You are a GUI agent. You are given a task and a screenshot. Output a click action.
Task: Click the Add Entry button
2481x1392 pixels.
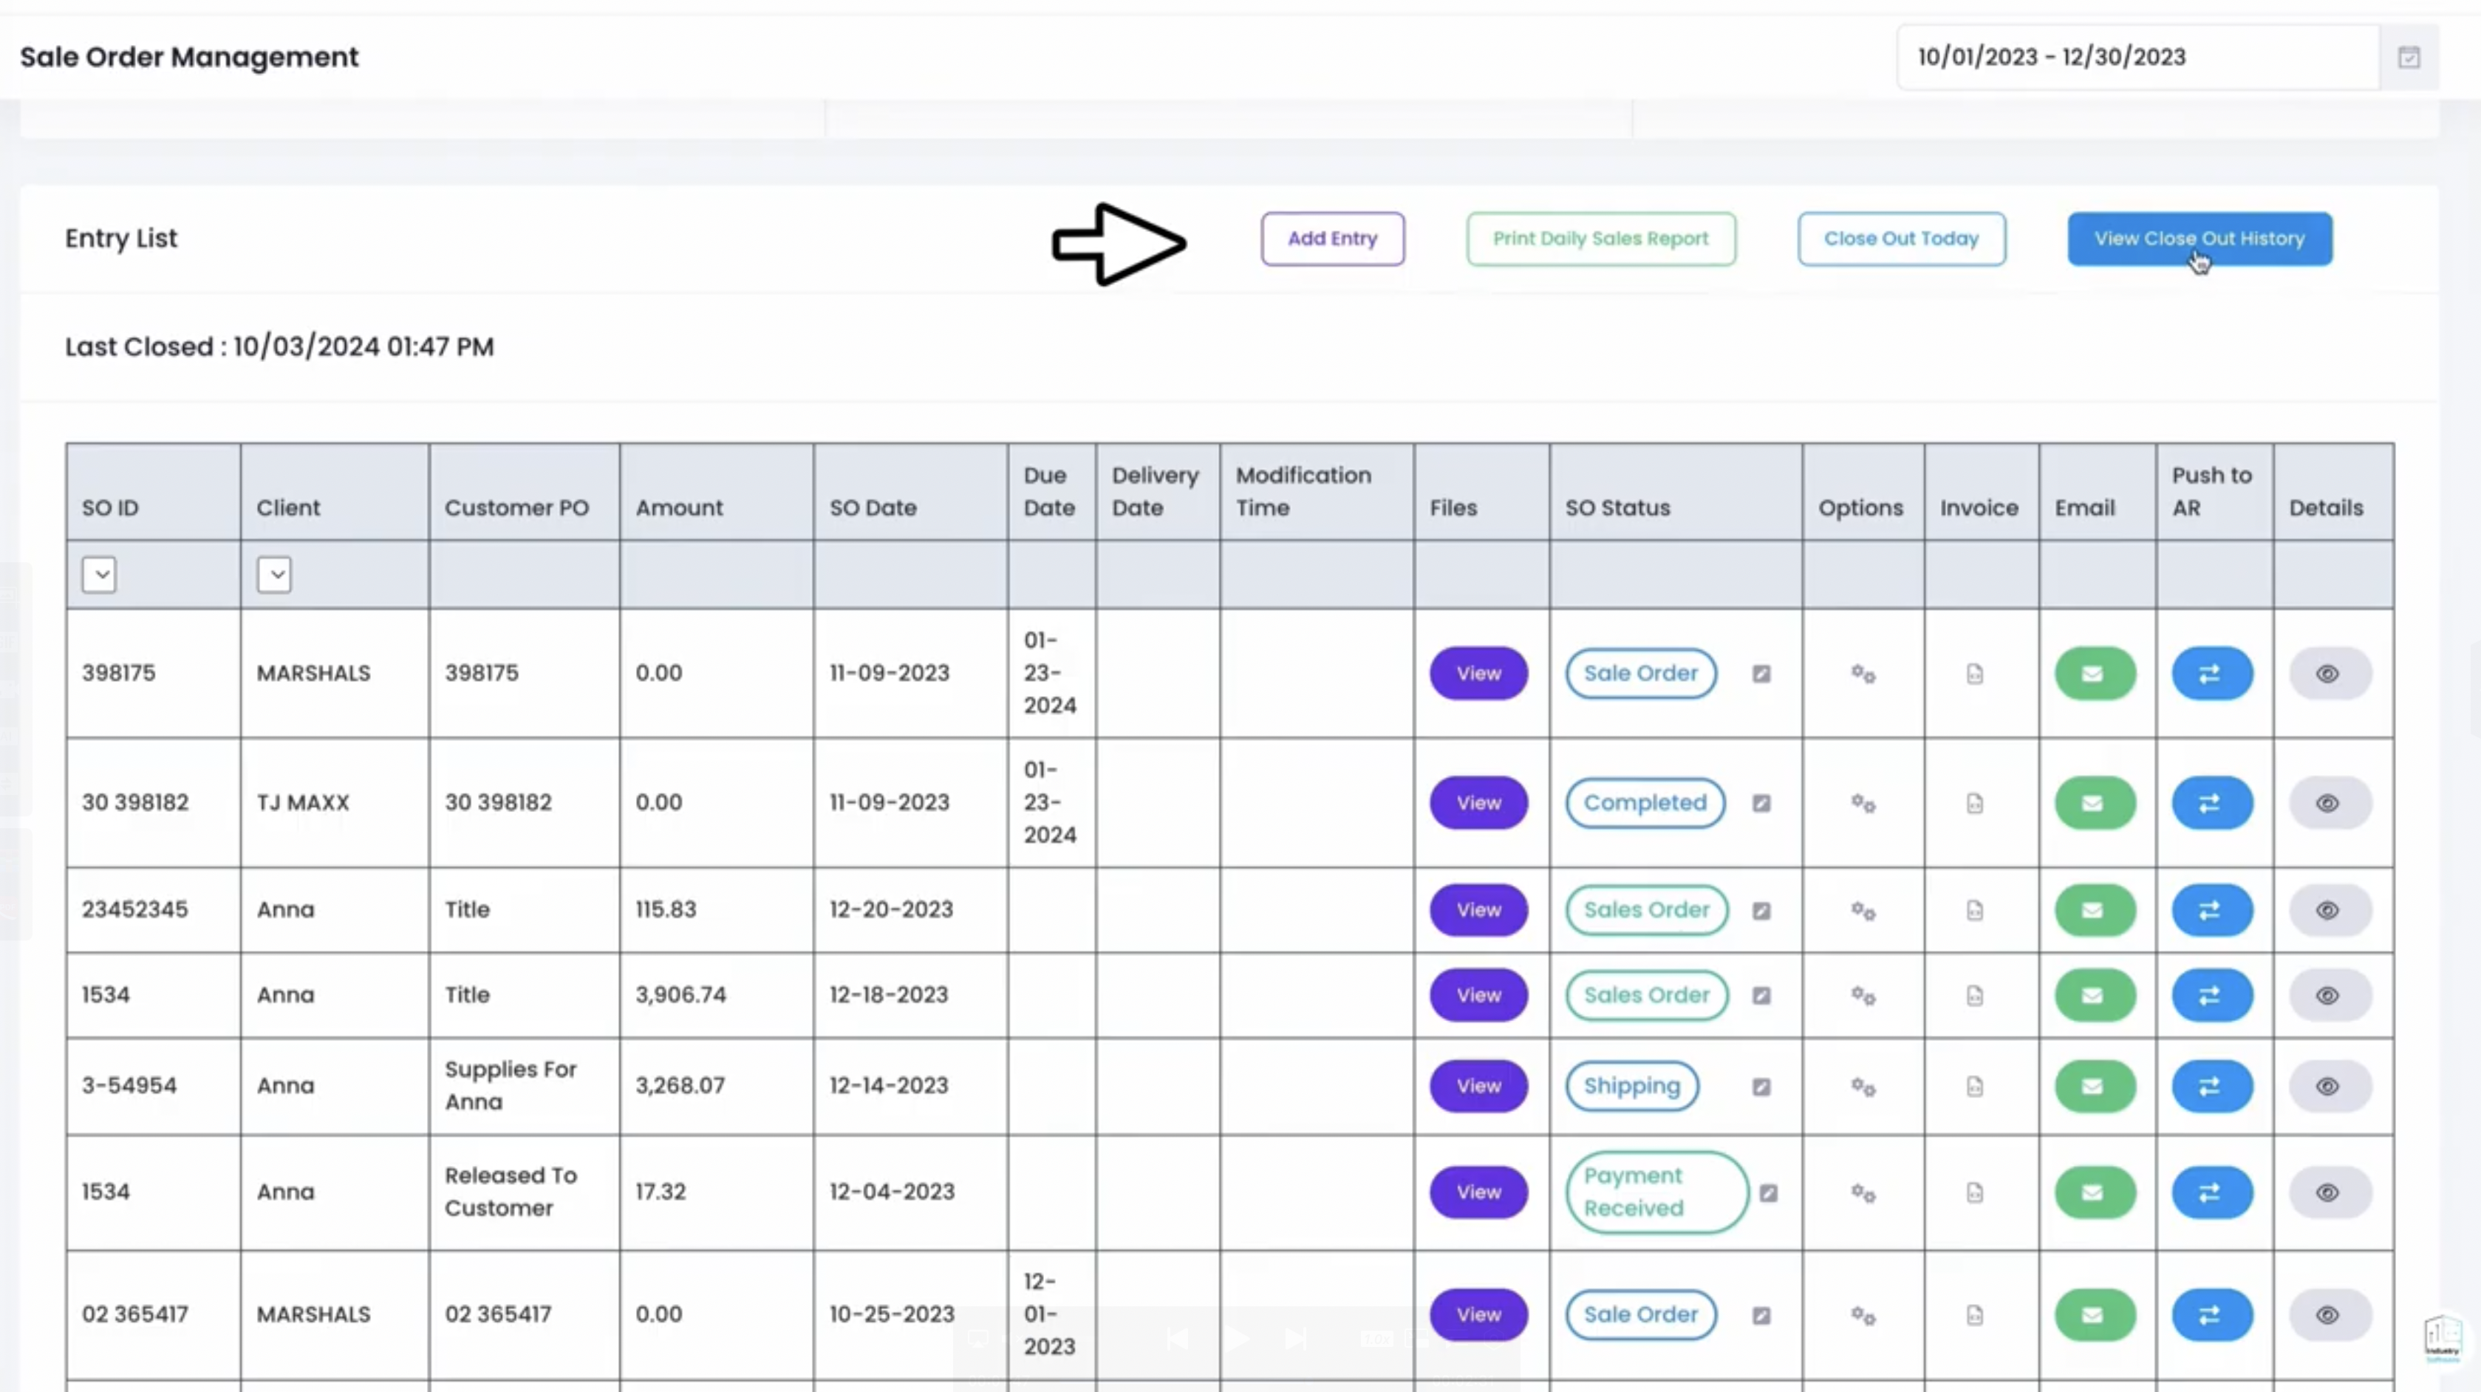[x=1332, y=239]
